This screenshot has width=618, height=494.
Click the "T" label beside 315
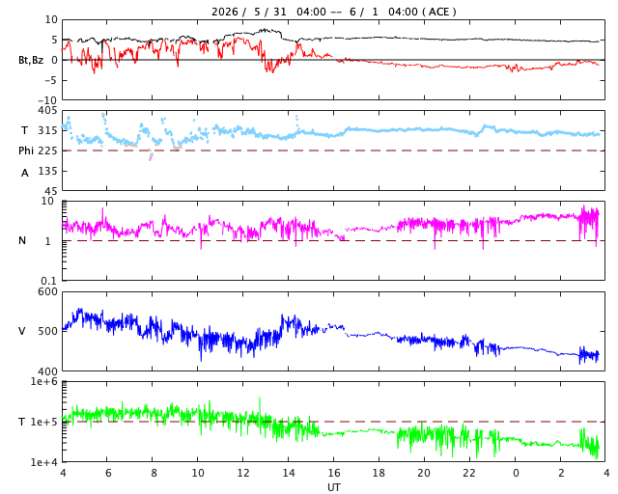tap(24, 130)
